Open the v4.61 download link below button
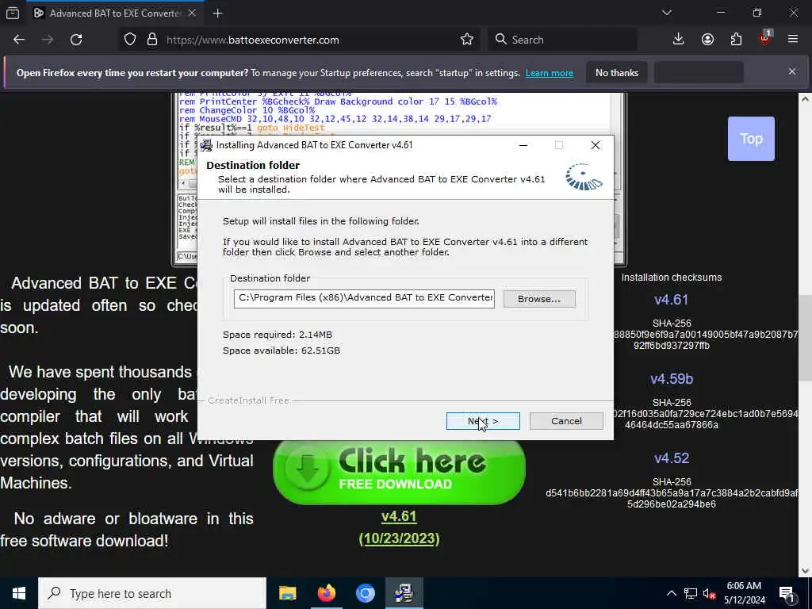Image resolution: width=812 pixels, height=609 pixels. [399, 517]
